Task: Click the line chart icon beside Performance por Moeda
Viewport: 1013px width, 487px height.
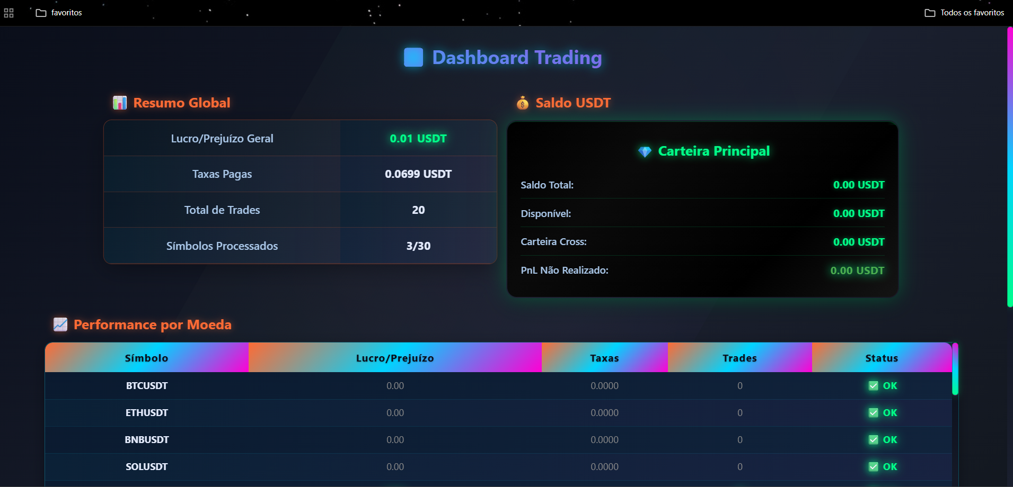Action: pyautogui.click(x=60, y=324)
